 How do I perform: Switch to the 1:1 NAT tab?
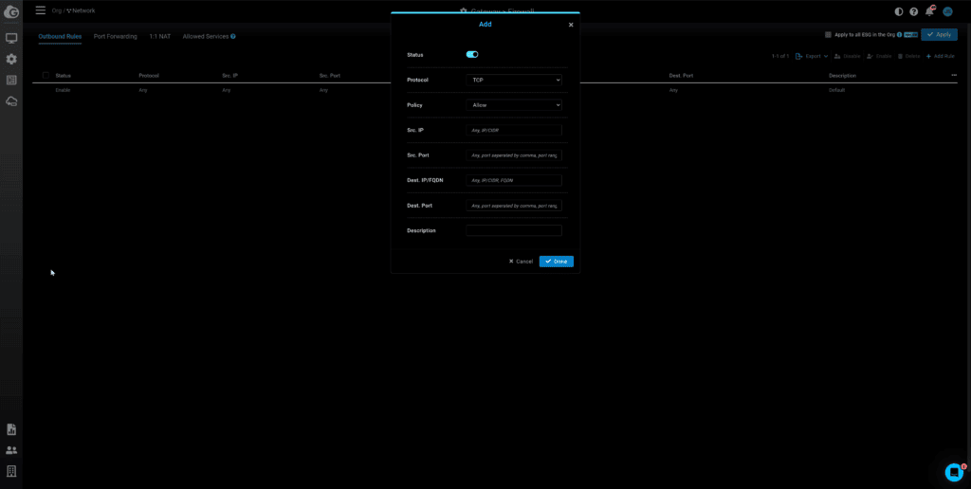pos(159,36)
